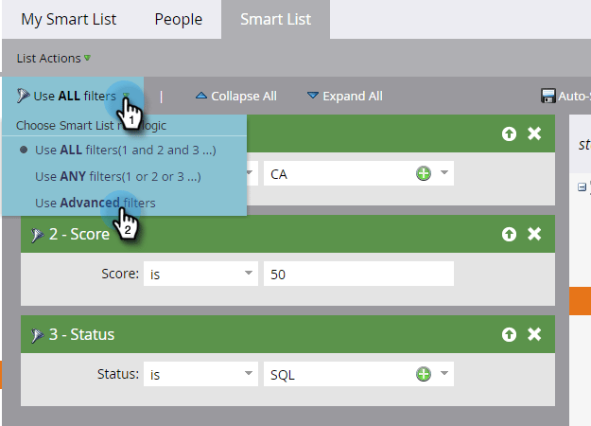Click Expand All filters button
Viewport: 591px width, 426px height.
pos(344,96)
